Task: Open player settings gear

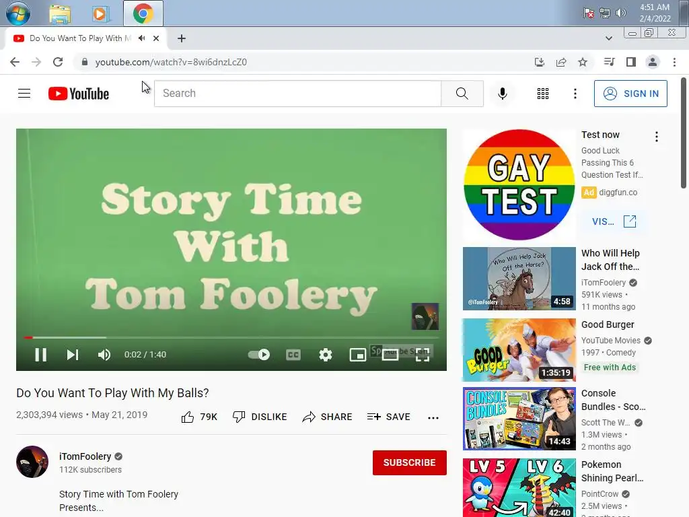Action: point(325,354)
